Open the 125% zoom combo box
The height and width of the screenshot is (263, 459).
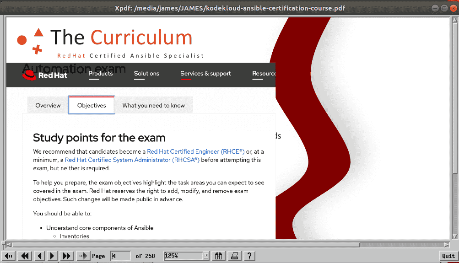click(186, 256)
